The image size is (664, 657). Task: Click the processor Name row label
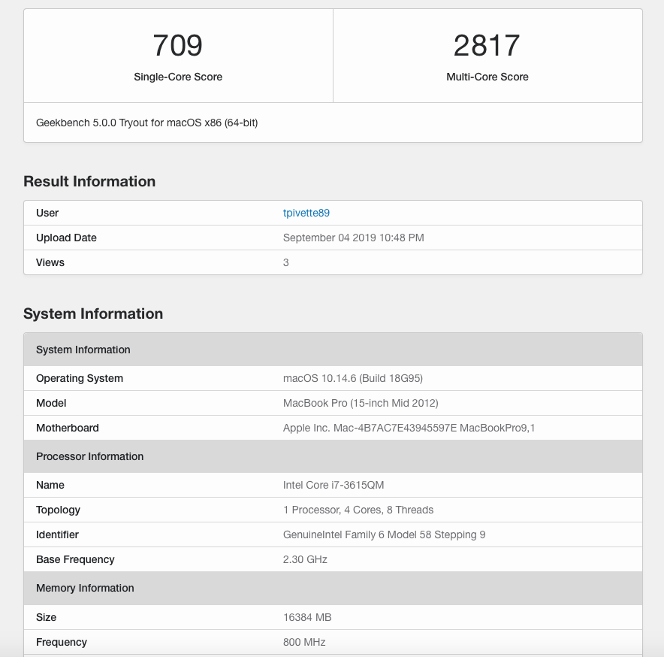click(50, 485)
